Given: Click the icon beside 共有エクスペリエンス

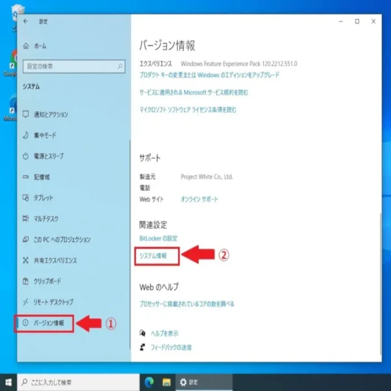Looking at the screenshot, I should click(25, 261).
